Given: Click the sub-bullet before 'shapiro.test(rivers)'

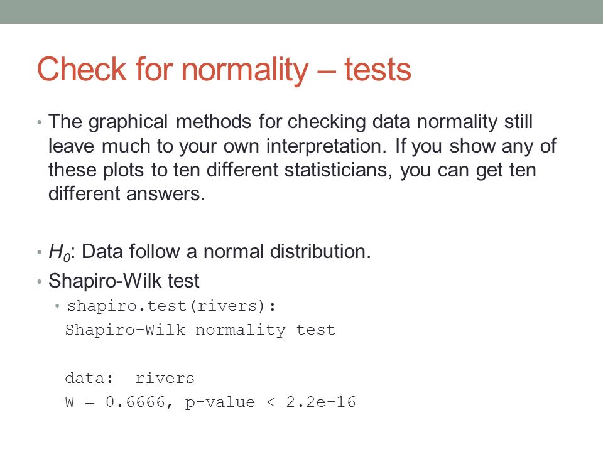Looking at the screenshot, I should [57, 306].
